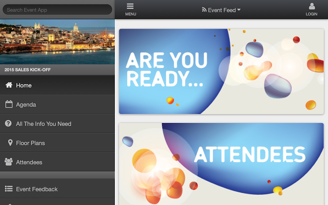Click the Lisbon skyline event image
The image size is (328, 205).
coord(57,42)
